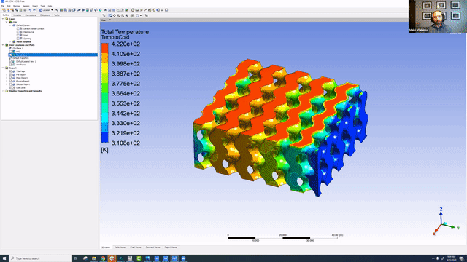The image size is (467, 262).
Task: Insert a Streamline via toolbar icon
Action: (66, 10)
